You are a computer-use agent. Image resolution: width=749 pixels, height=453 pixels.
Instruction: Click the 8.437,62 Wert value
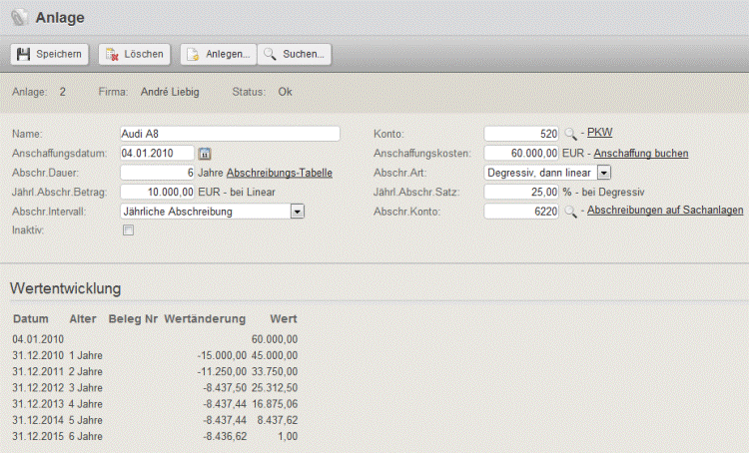[278, 420]
